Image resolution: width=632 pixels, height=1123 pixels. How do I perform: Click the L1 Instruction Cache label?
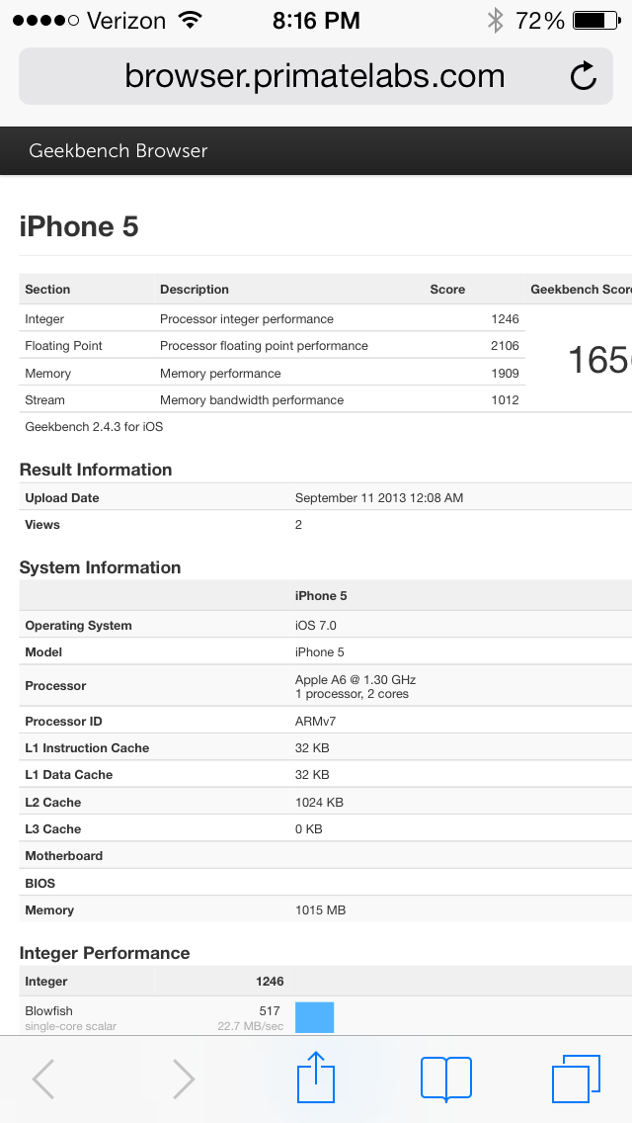point(87,747)
